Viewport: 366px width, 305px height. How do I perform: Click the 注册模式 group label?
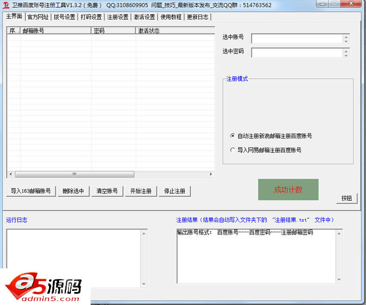click(x=237, y=79)
